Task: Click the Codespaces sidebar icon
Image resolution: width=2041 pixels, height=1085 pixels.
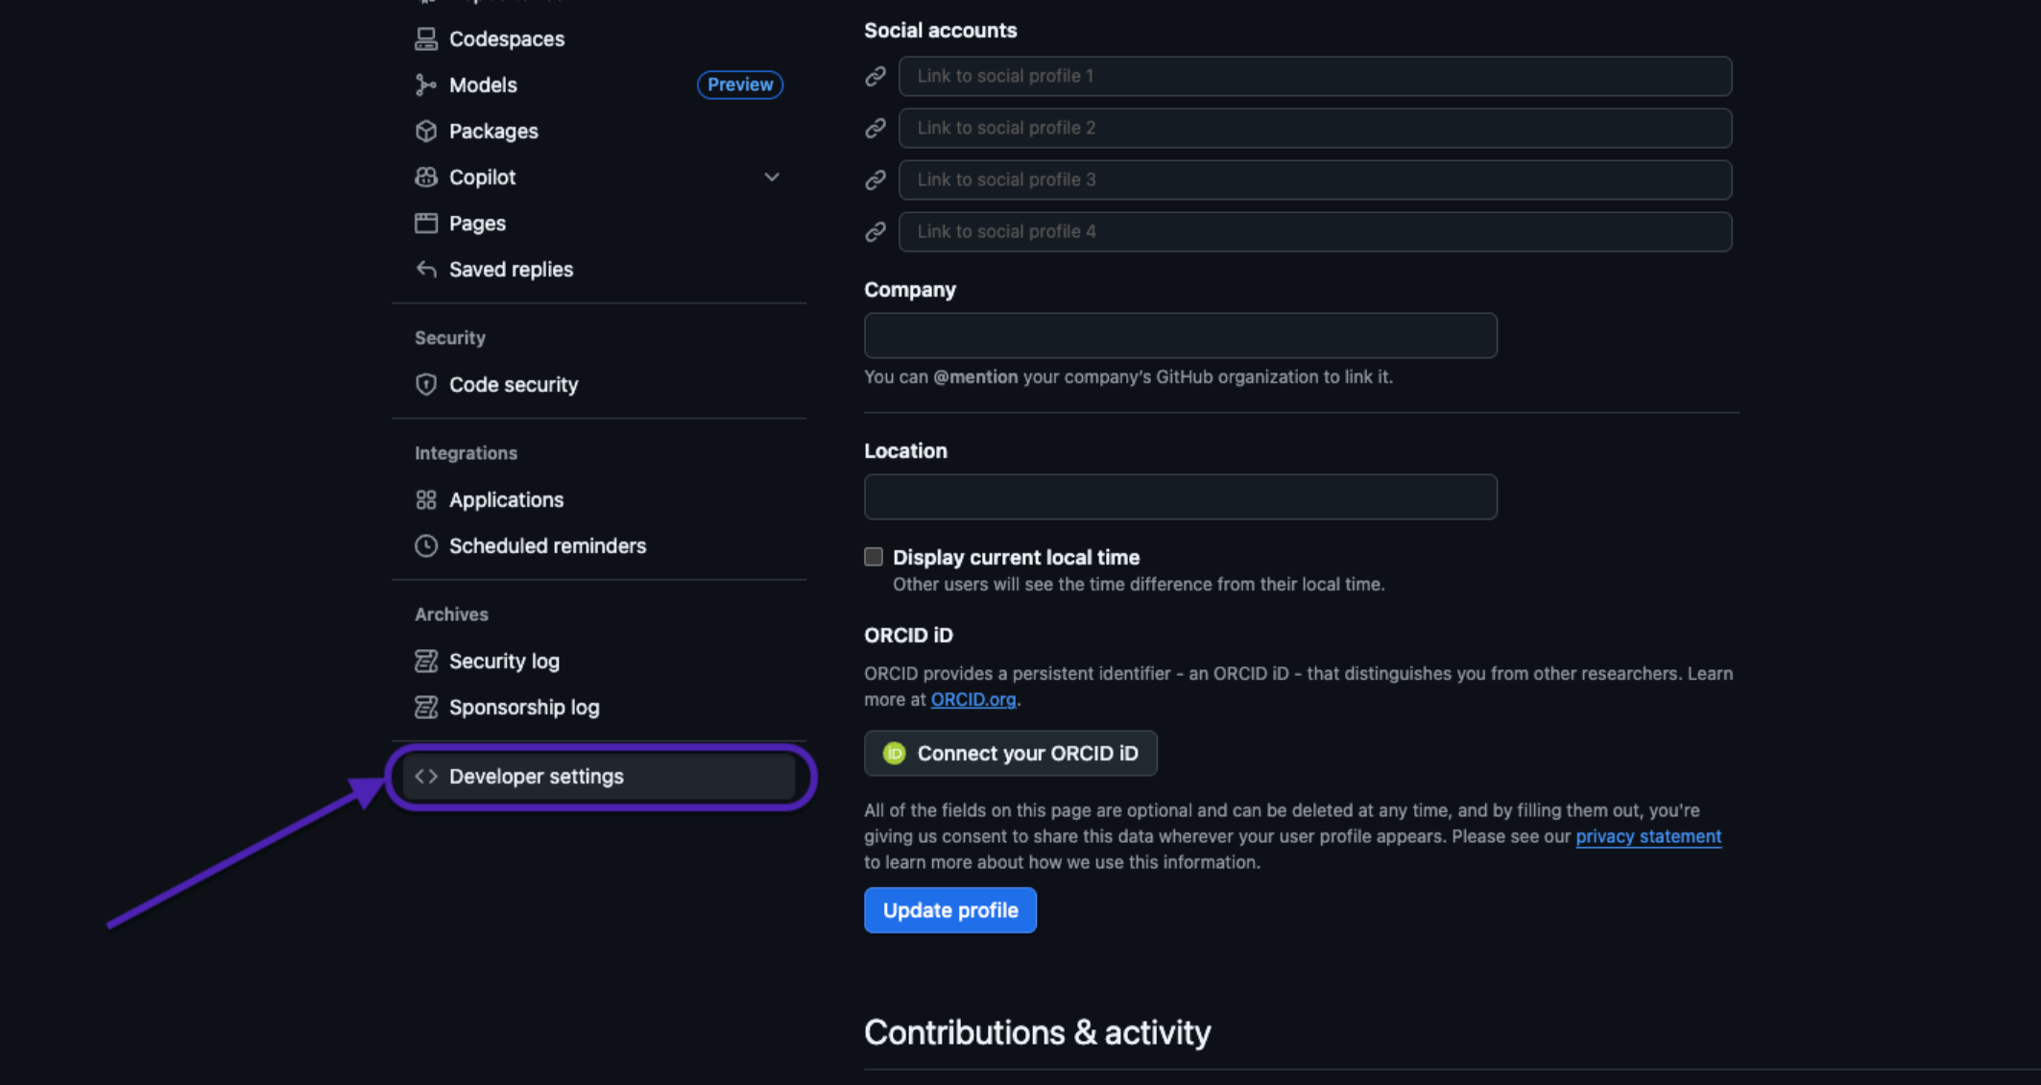Action: click(x=425, y=38)
